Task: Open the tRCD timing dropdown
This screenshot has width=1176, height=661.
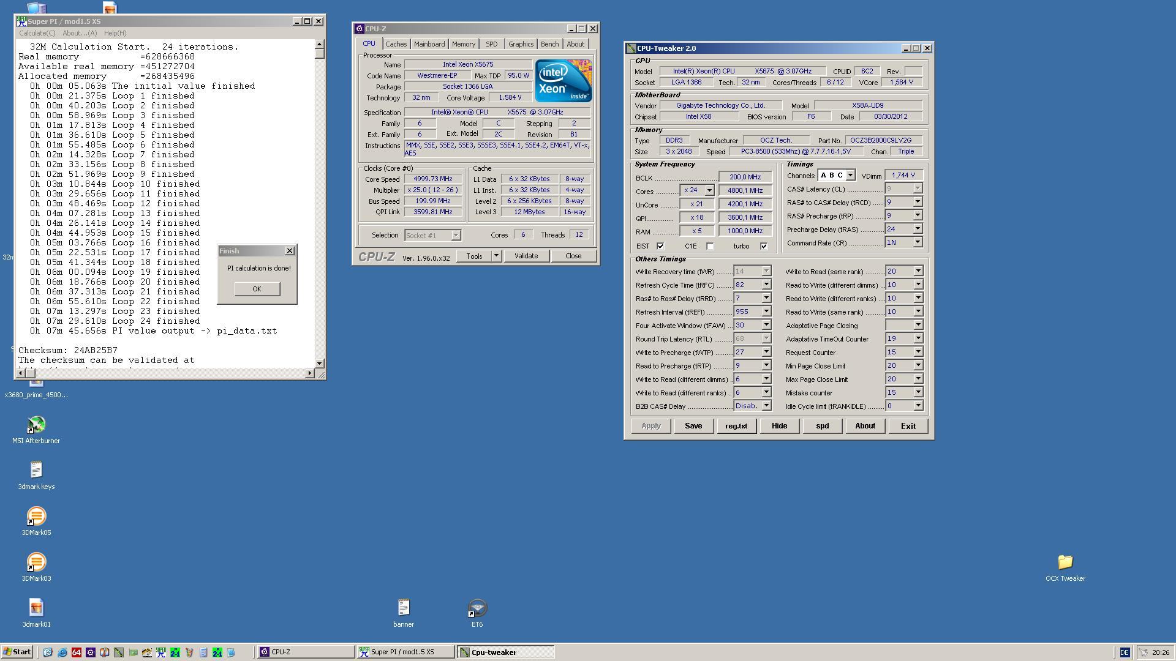Action: 918,202
